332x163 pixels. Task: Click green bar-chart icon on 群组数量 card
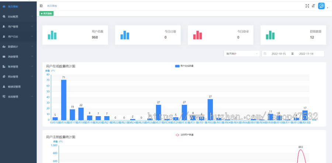pyautogui.click(x=270, y=35)
